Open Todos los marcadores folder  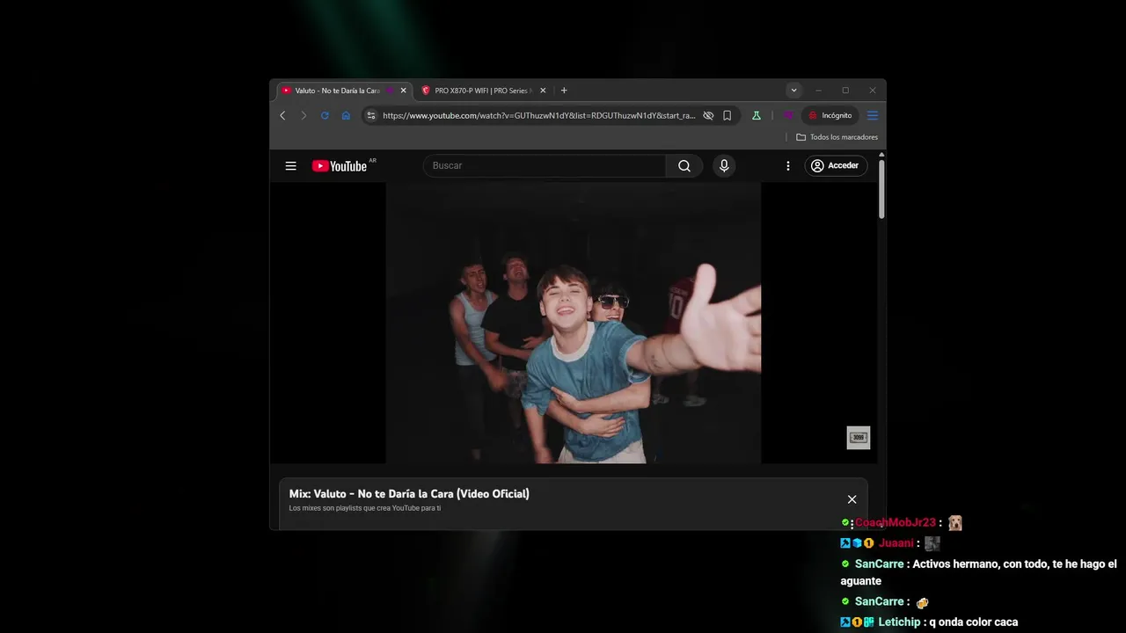837,137
